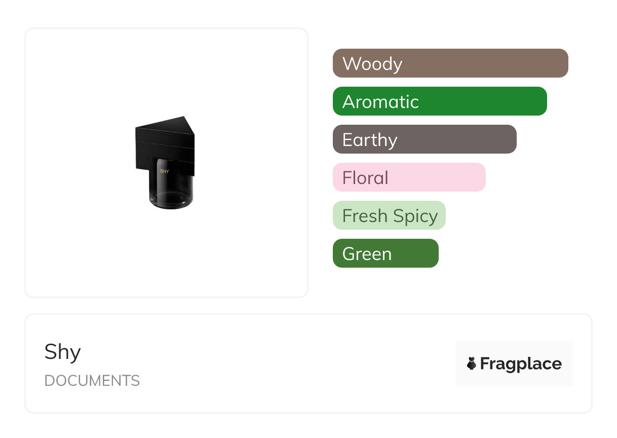This screenshot has width=617, height=438.
Task: Click the word Woody in the top bar
Action: tap(372, 64)
